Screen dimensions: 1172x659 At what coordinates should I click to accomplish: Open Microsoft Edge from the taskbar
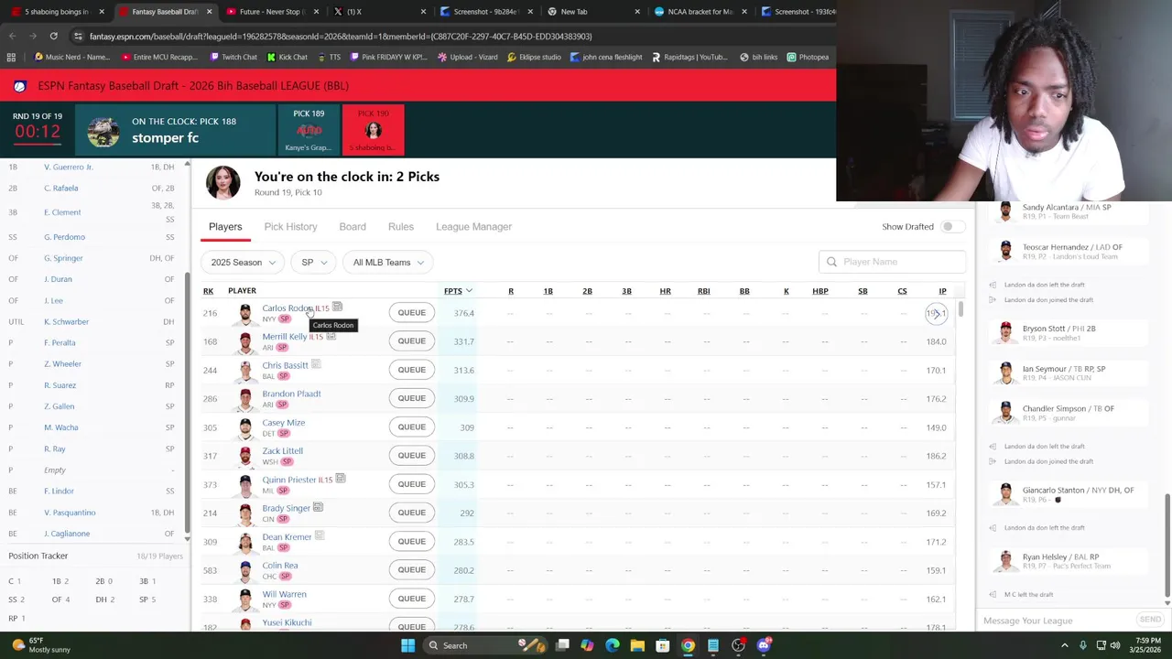613,645
